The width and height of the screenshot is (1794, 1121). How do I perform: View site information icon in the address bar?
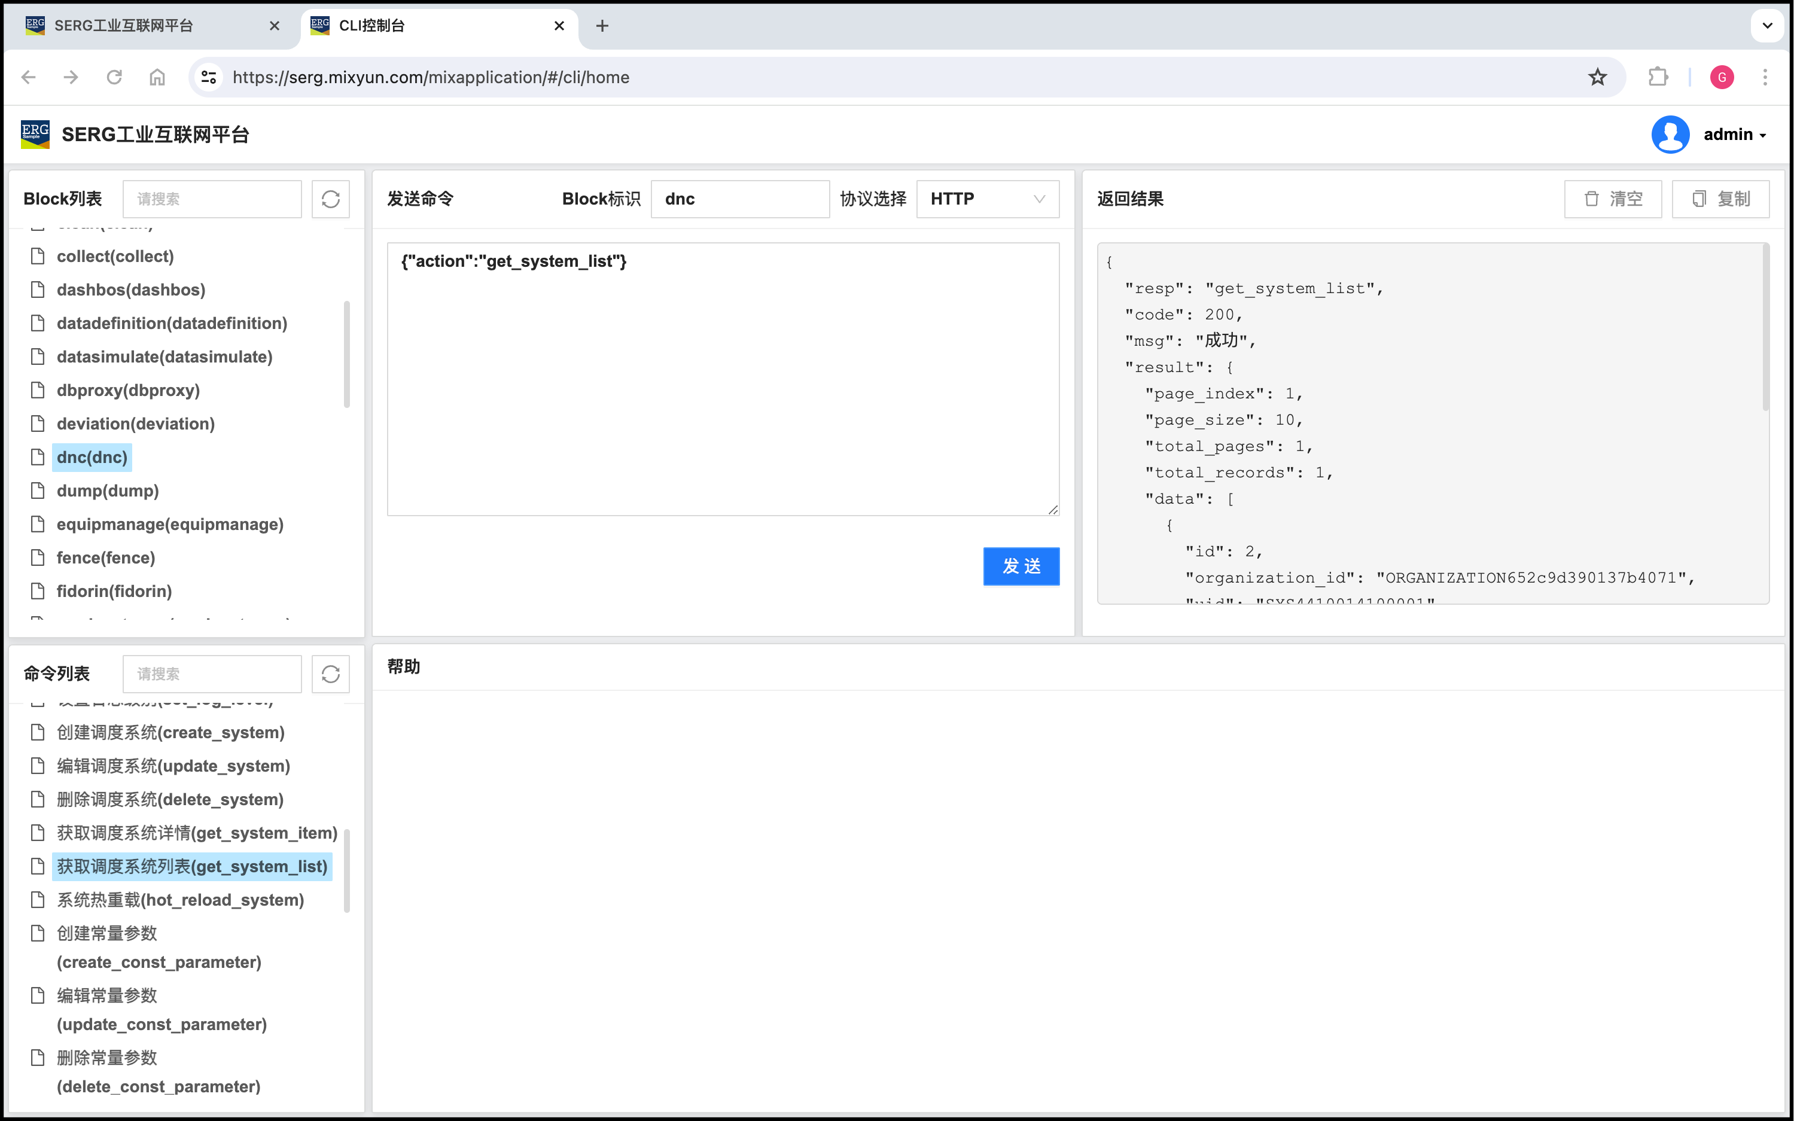209,77
